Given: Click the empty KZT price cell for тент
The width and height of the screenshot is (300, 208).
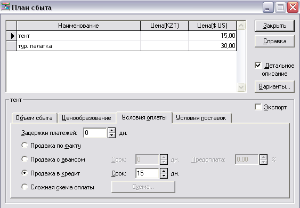Looking at the screenshot, I should pyautogui.click(x=164, y=36).
